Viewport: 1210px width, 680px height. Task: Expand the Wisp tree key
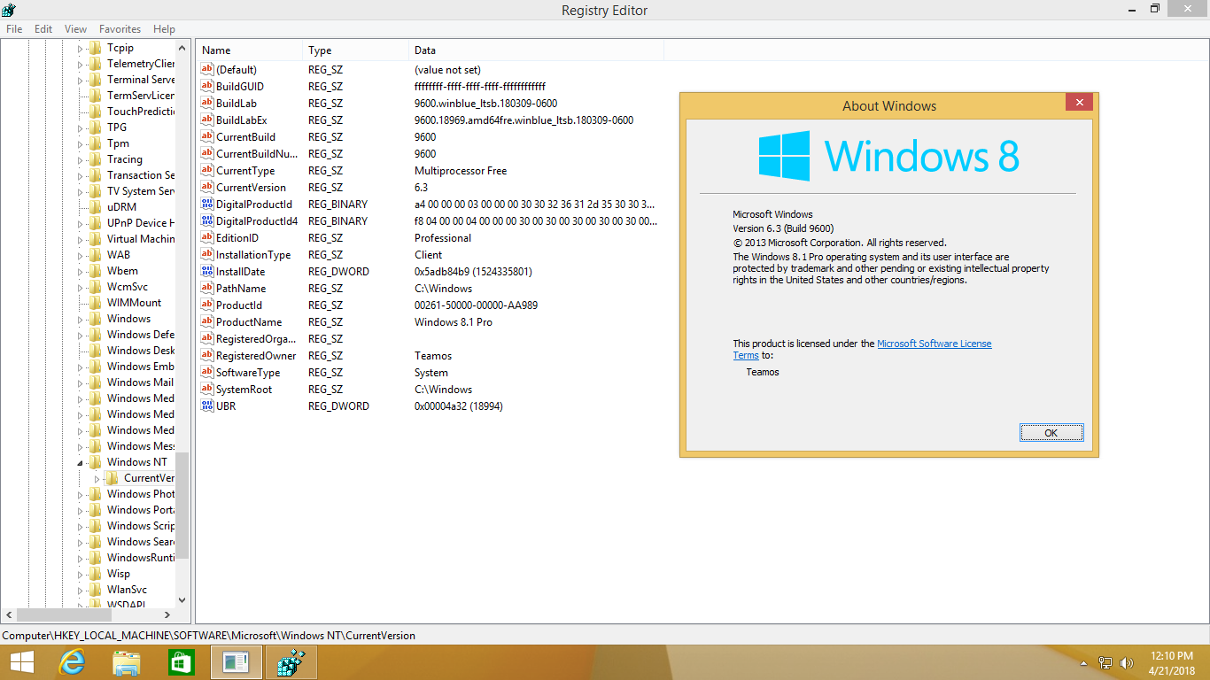point(80,574)
